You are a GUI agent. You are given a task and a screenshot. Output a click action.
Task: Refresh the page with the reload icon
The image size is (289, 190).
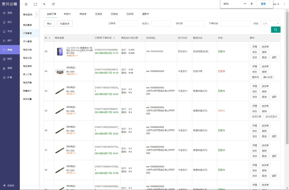pos(53,4)
